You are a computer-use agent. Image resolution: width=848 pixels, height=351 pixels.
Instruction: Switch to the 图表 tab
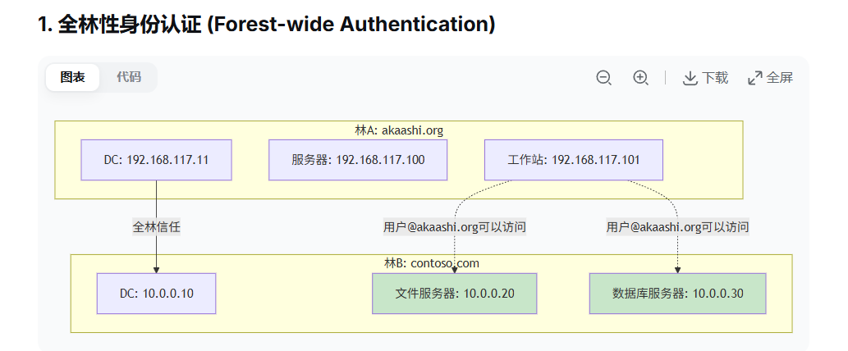(72, 77)
